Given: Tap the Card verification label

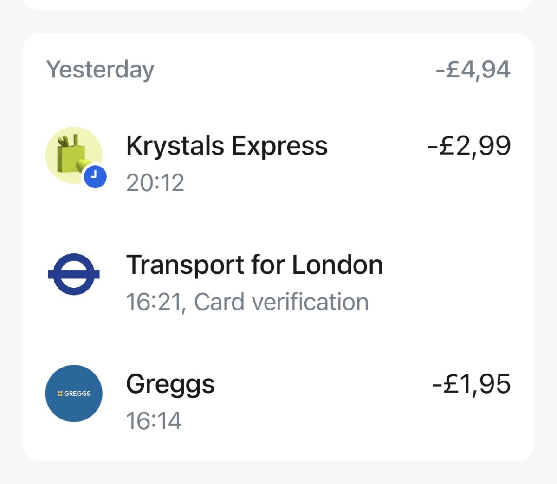Looking at the screenshot, I should coord(281,302).
